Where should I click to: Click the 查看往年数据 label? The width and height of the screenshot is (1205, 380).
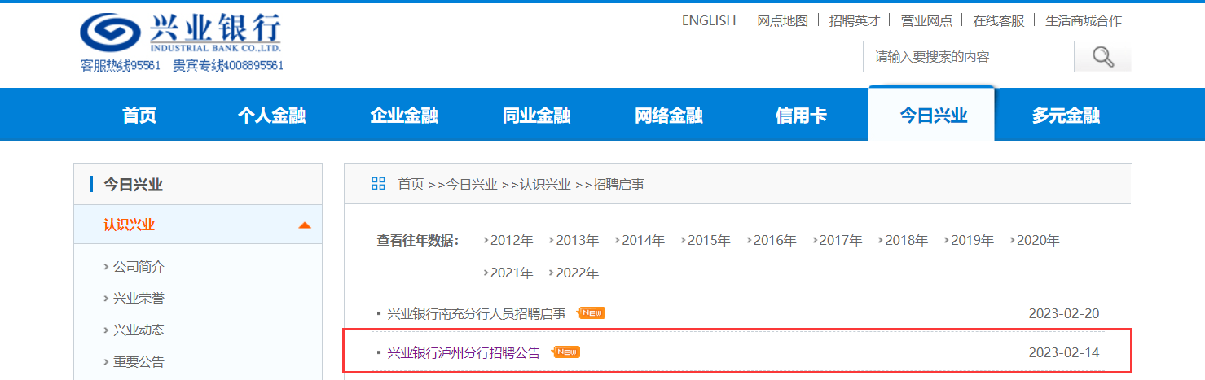[418, 241]
